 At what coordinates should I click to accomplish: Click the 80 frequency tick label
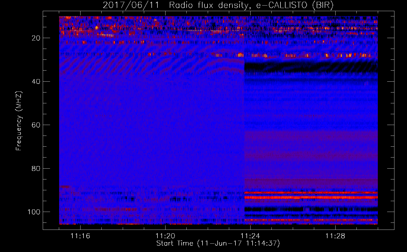36,168
